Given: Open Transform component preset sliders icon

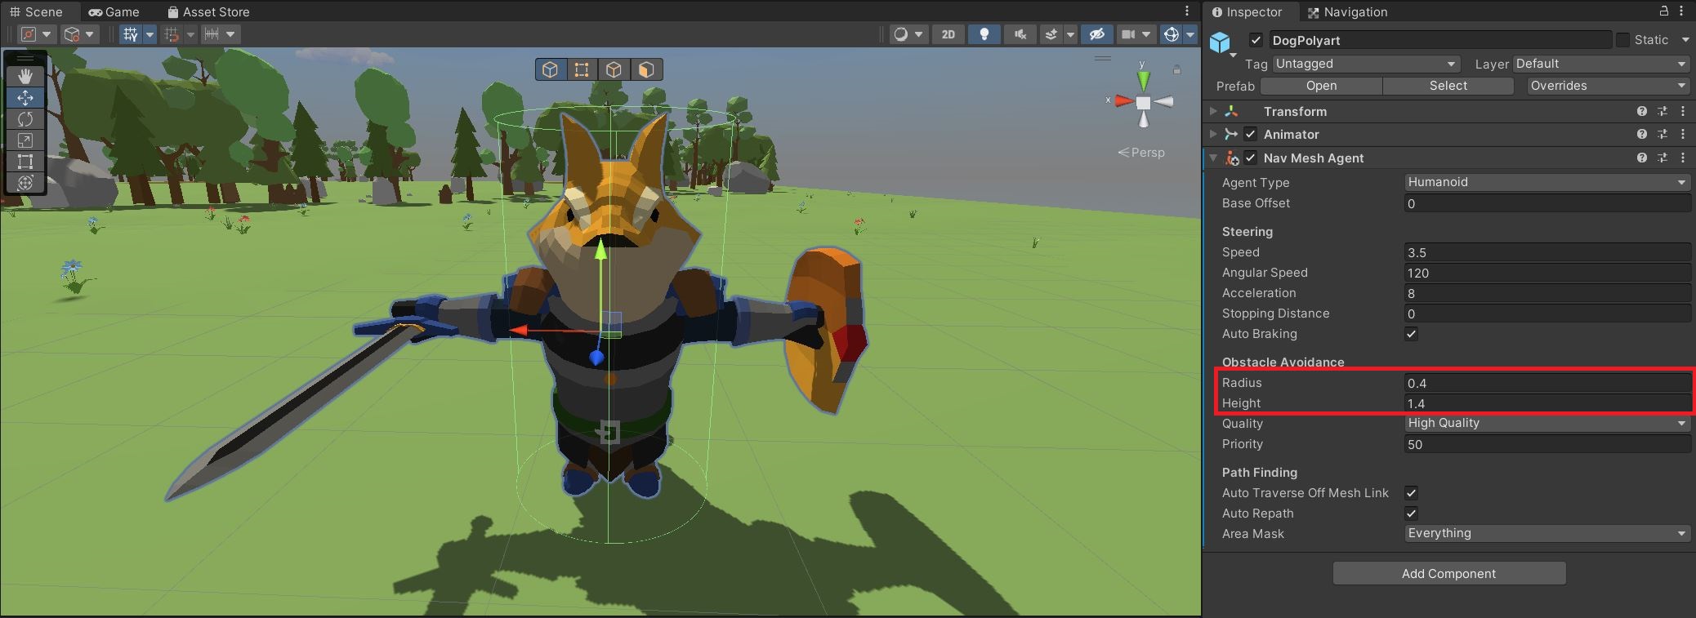Looking at the screenshot, I should coord(1662,111).
